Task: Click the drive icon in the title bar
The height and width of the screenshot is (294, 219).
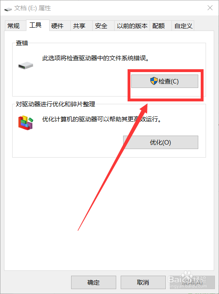Action: point(8,9)
